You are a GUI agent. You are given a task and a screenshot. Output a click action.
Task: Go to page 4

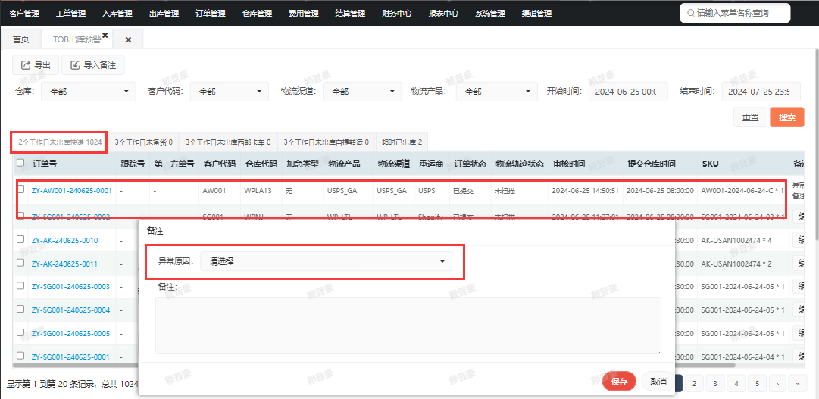[x=736, y=383]
